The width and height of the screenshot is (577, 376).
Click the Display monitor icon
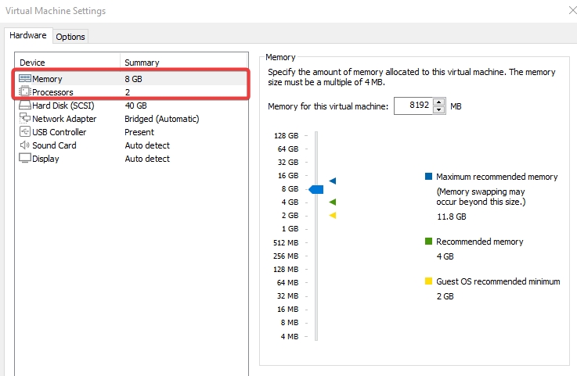(25, 159)
